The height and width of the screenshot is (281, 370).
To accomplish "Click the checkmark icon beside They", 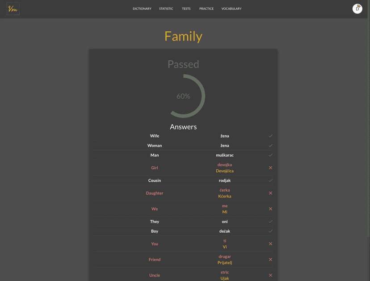I will click(270, 222).
